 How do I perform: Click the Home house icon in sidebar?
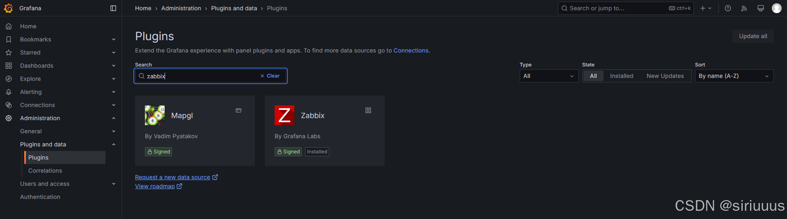9,26
